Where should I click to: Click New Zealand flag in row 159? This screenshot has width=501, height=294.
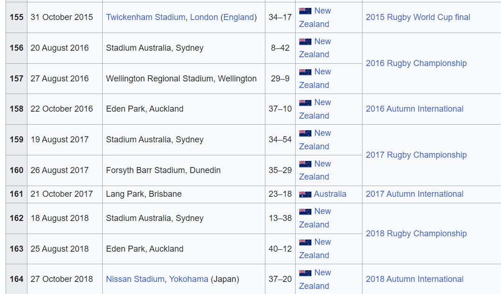tap(305, 134)
